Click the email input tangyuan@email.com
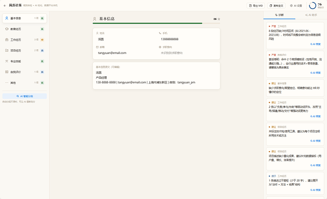The height and width of the screenshot is (199, 327). tap(126, 53)
